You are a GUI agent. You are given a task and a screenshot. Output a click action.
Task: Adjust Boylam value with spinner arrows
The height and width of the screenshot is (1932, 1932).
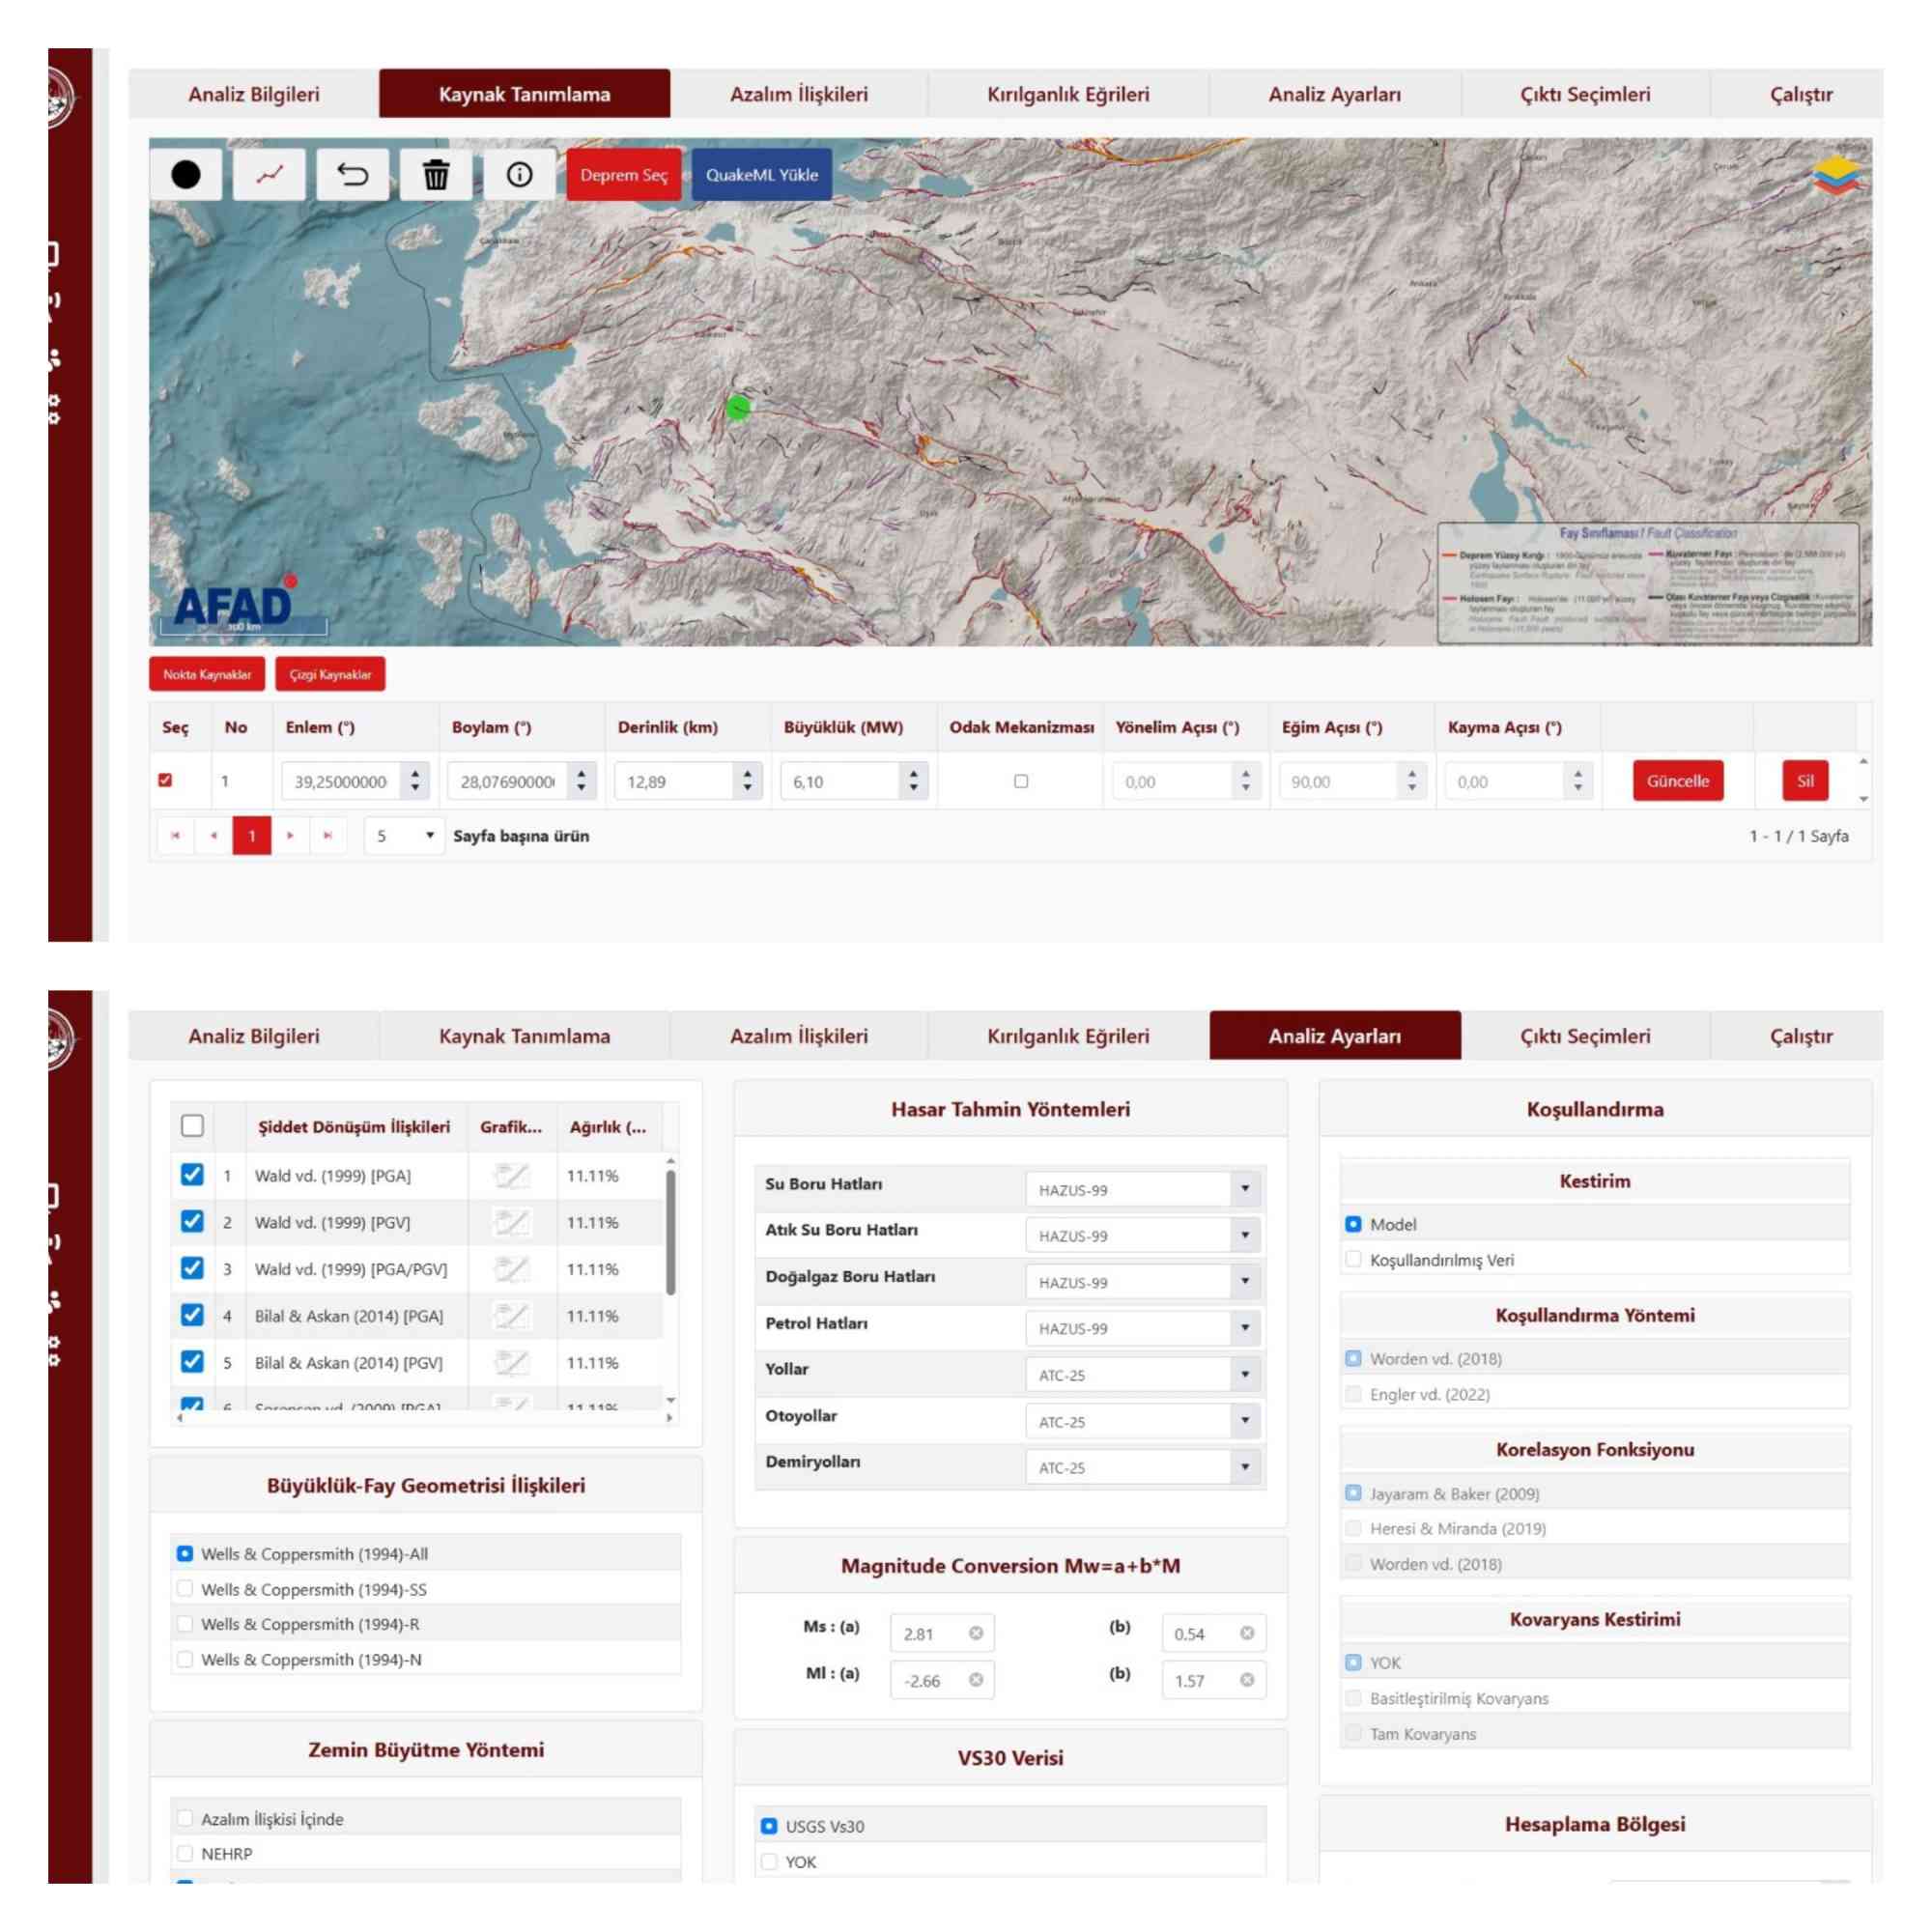(x=581, y=781)
